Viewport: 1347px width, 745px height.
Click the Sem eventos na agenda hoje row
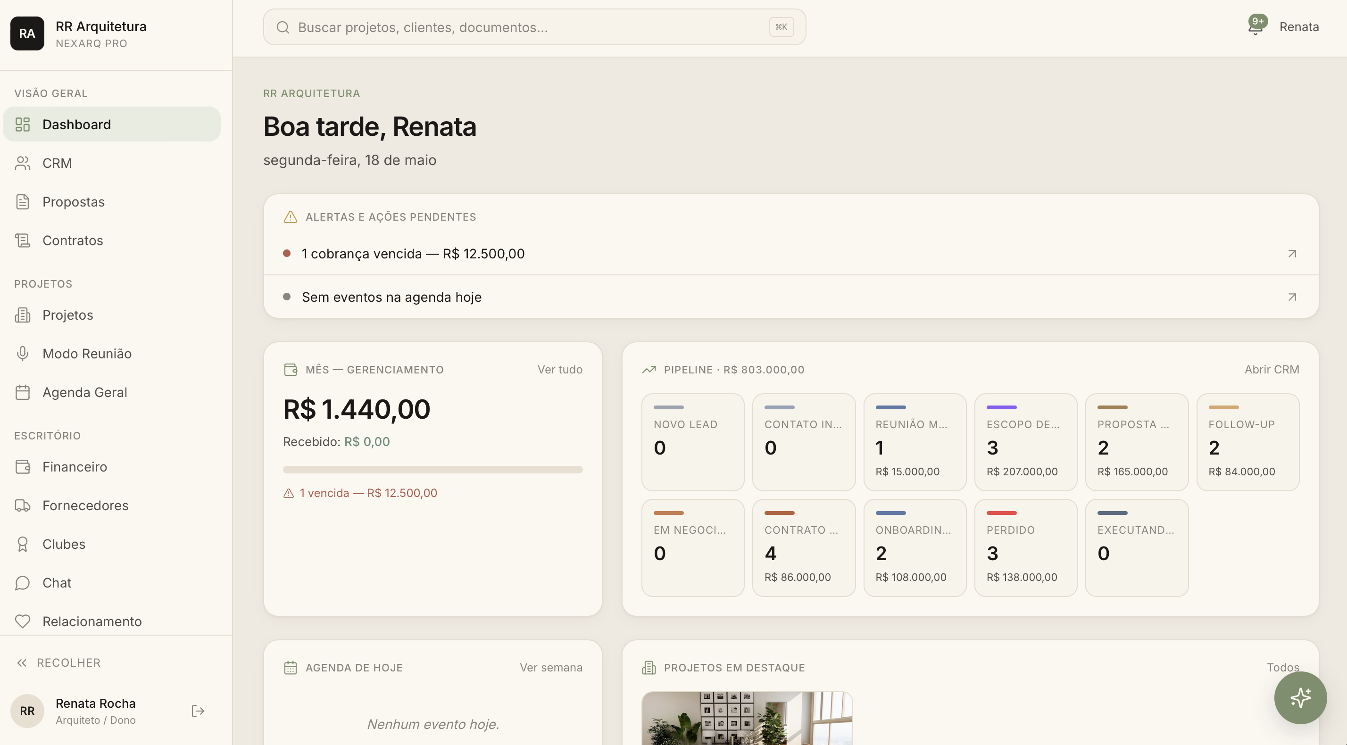pos(791,297)
